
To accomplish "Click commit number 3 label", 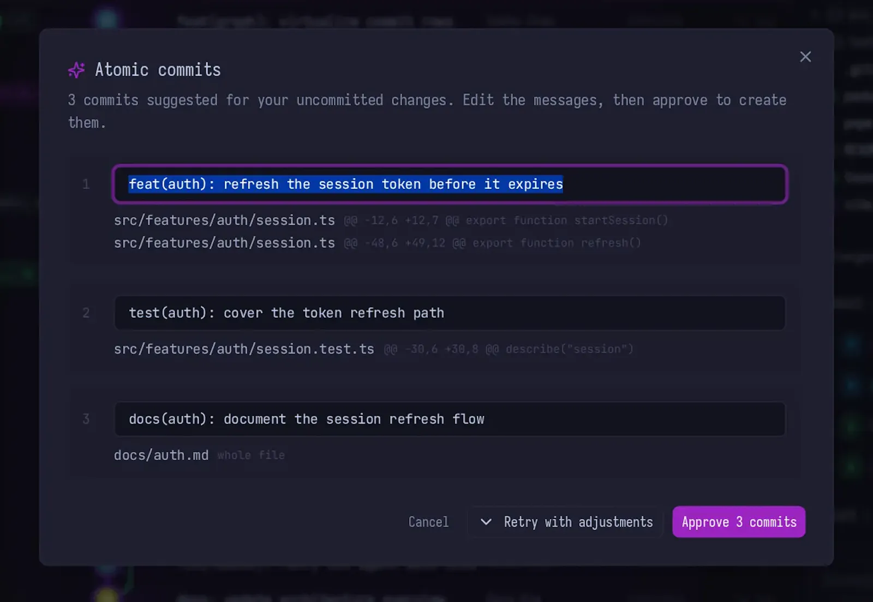I will click(86, 419).
